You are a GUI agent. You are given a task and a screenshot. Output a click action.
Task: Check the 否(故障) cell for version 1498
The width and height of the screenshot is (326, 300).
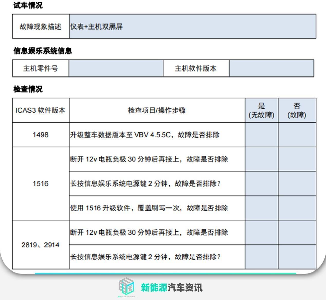297,134
